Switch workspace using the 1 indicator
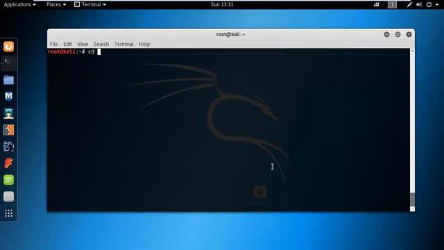This screenshot has height=250, width=444. (x=392, y=5)
